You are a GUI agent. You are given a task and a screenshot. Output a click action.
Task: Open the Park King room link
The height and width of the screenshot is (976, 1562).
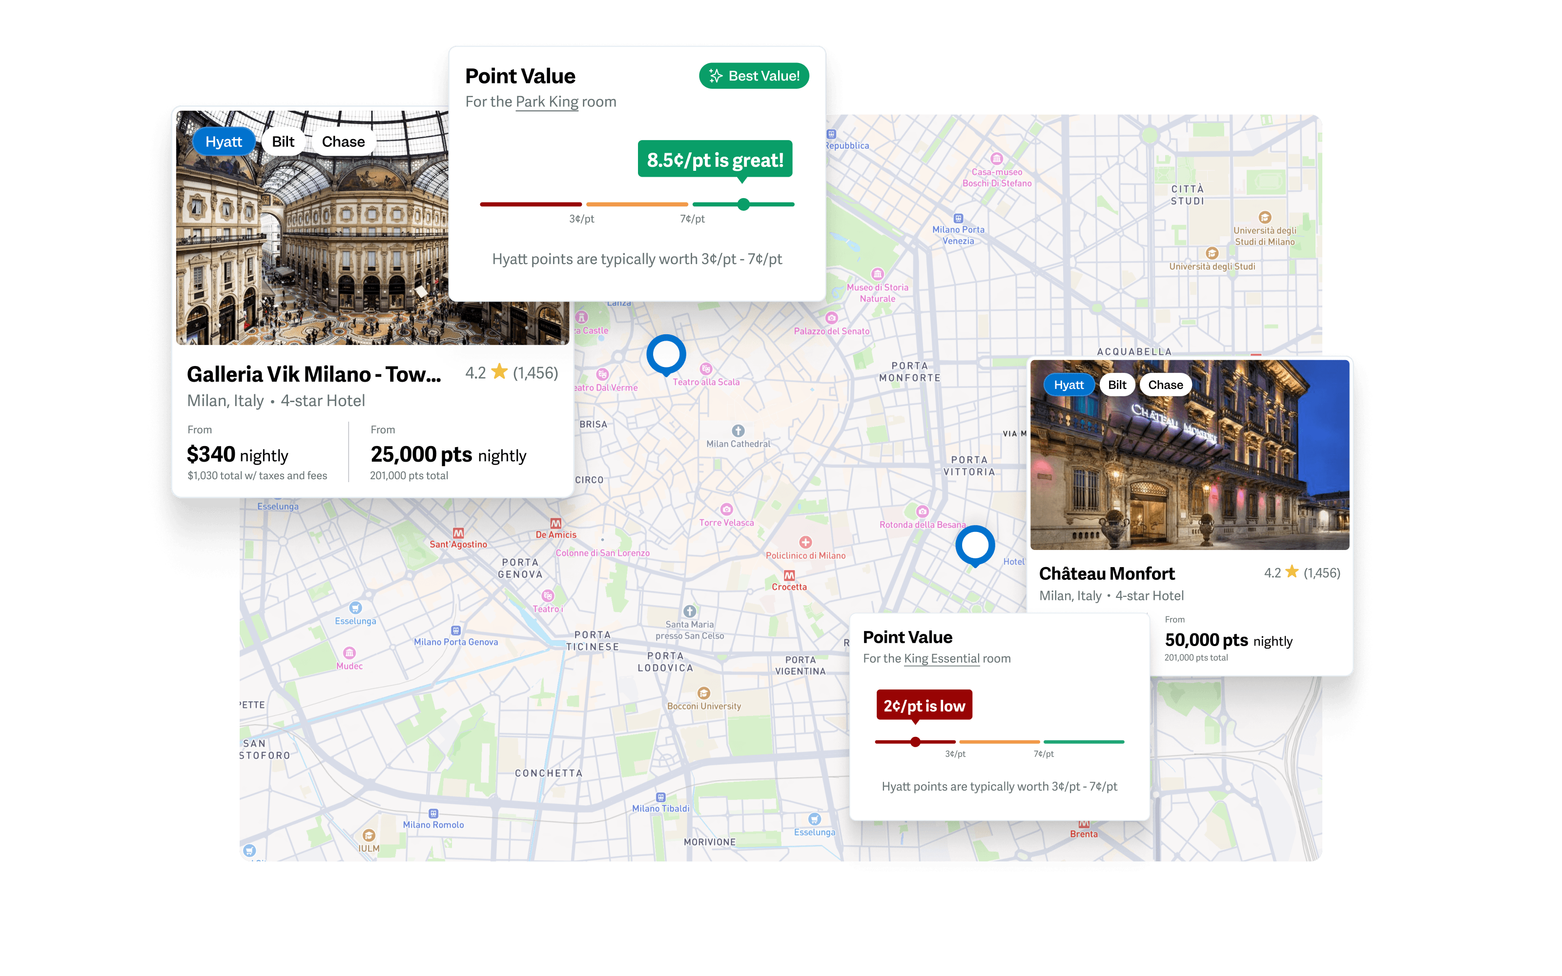pyautogui.click(x=547, y=102)
